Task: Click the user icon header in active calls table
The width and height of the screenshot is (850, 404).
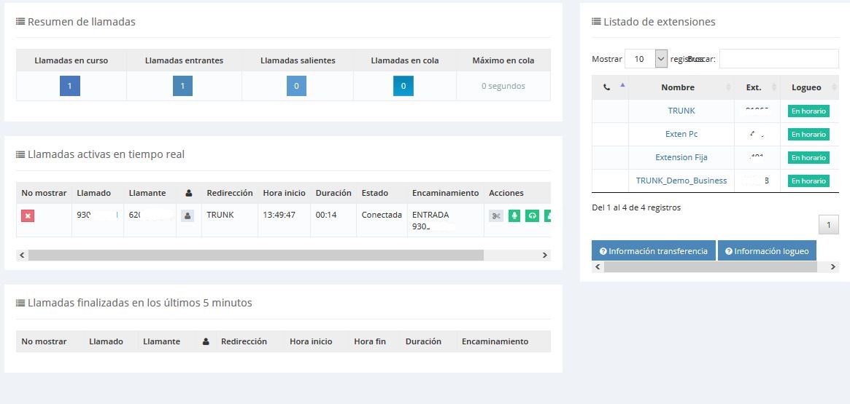Action: point(188,193)
